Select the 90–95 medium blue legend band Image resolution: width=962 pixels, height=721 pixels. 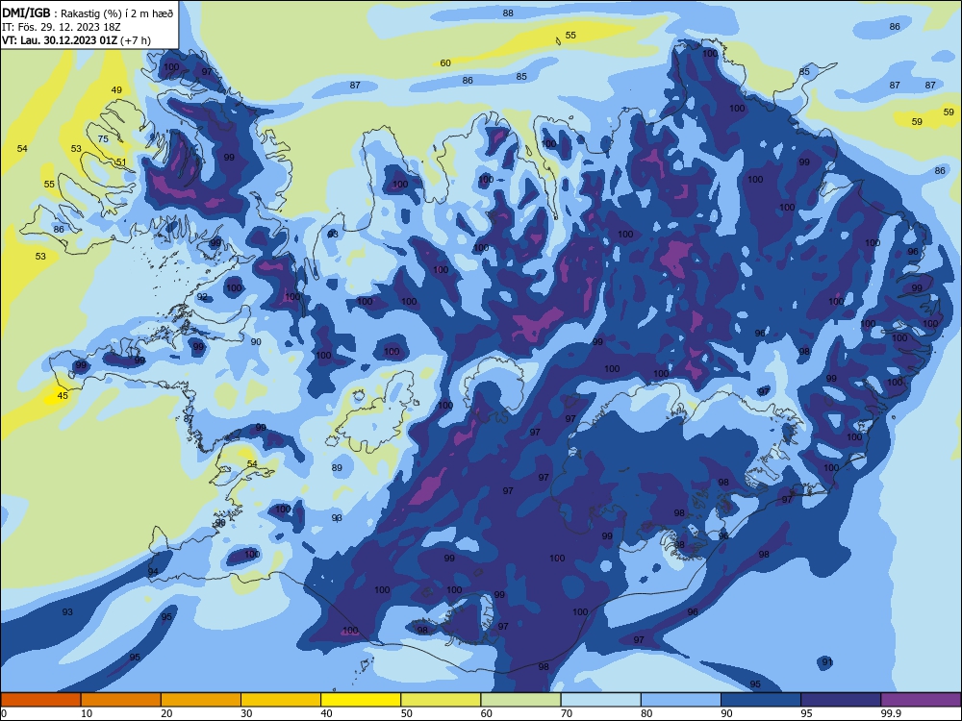click(761, 700)
